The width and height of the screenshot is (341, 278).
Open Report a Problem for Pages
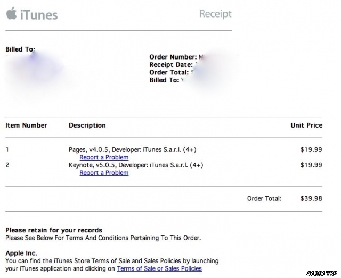[104, 157]
